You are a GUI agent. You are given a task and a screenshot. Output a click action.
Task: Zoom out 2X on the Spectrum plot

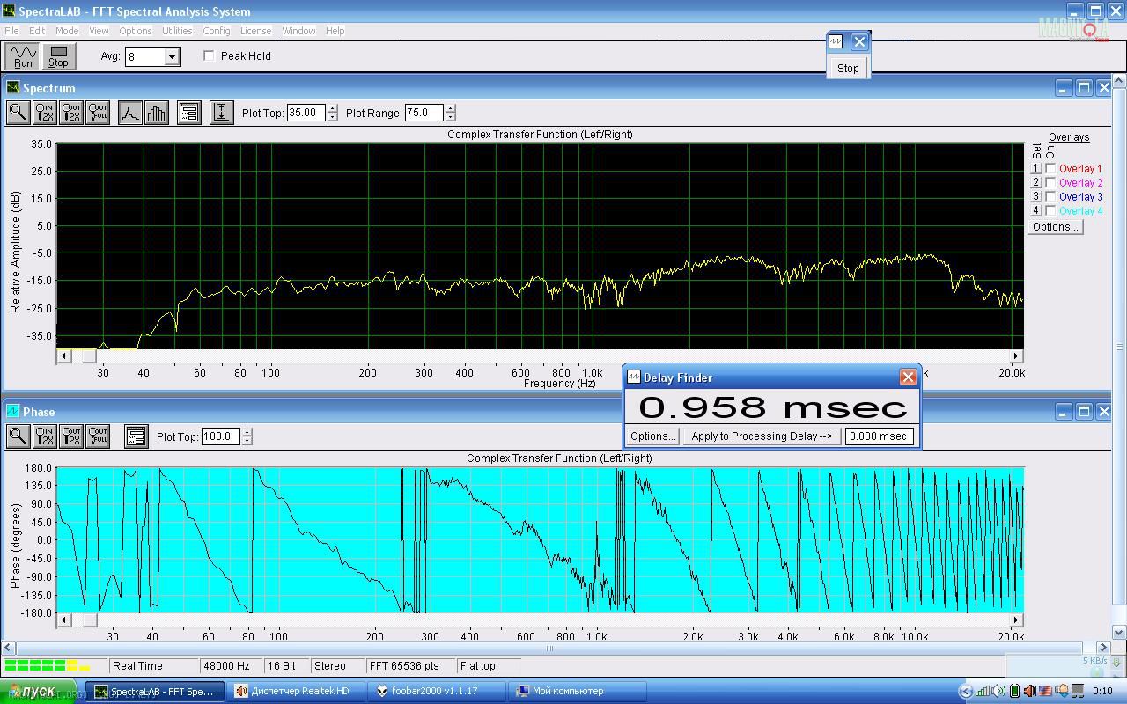[x=71, y=113]
